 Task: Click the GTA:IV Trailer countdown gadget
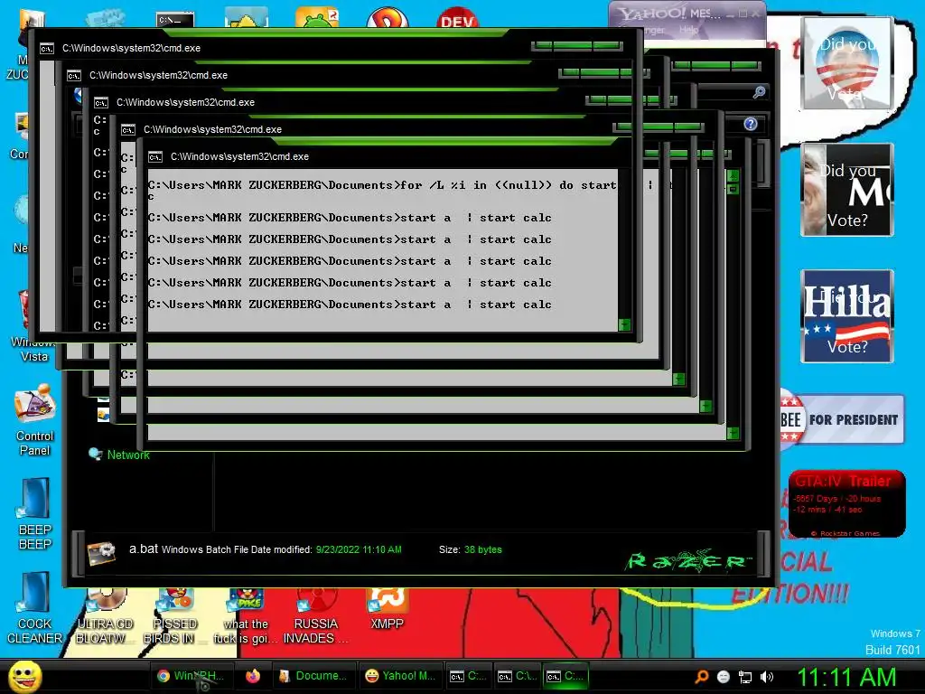(x=847, y=503)
